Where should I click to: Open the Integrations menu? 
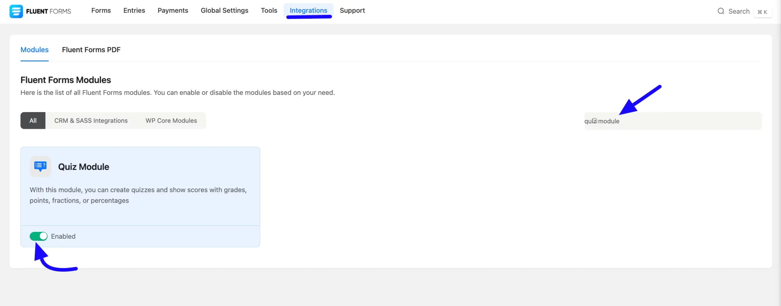click(x=308, y=10)
